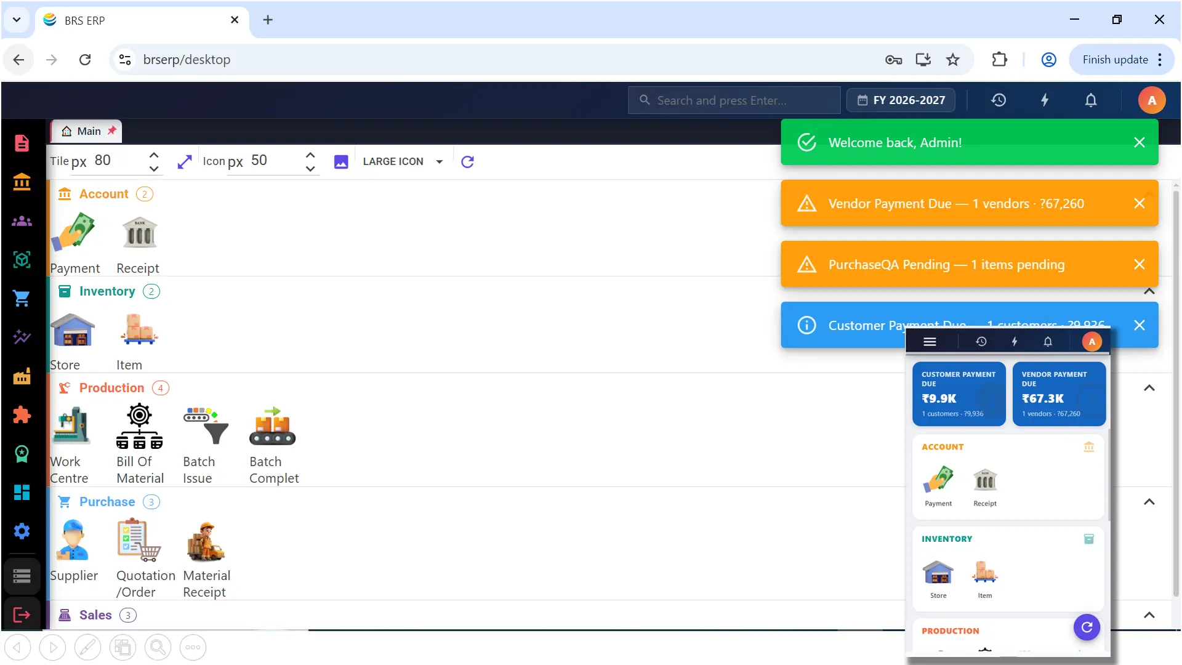Dismiss the Vendor Payment Due notification

pyautogui.click(x=1140, y=203)
